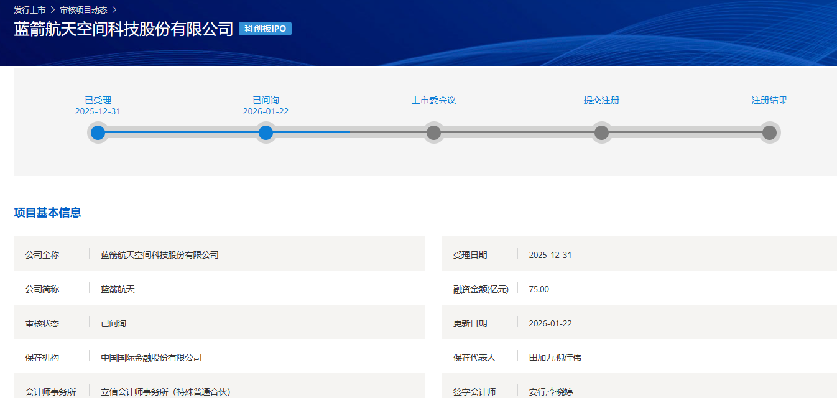Click the blue progress bar between 已受理 and 已问询
The image size is (837, 398).
click(x=182, y=132)
